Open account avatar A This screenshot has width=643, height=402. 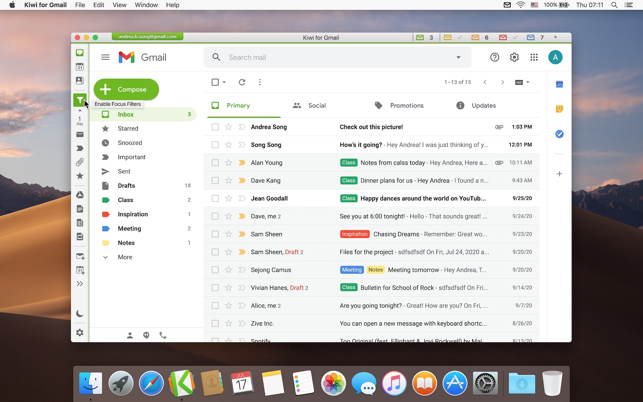tap(555, 57)
